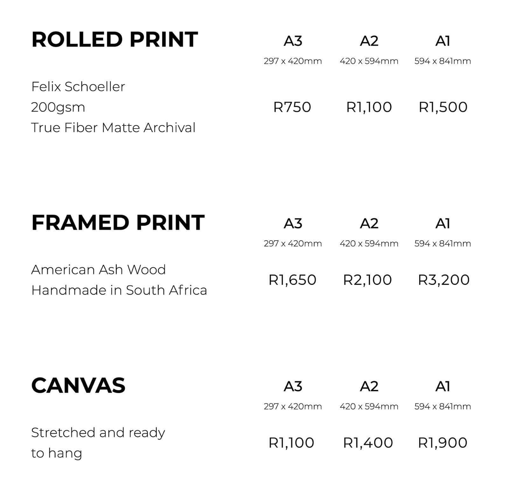
Task: Choose the R3,200 framed print A1 price
Action: point(443,280)
